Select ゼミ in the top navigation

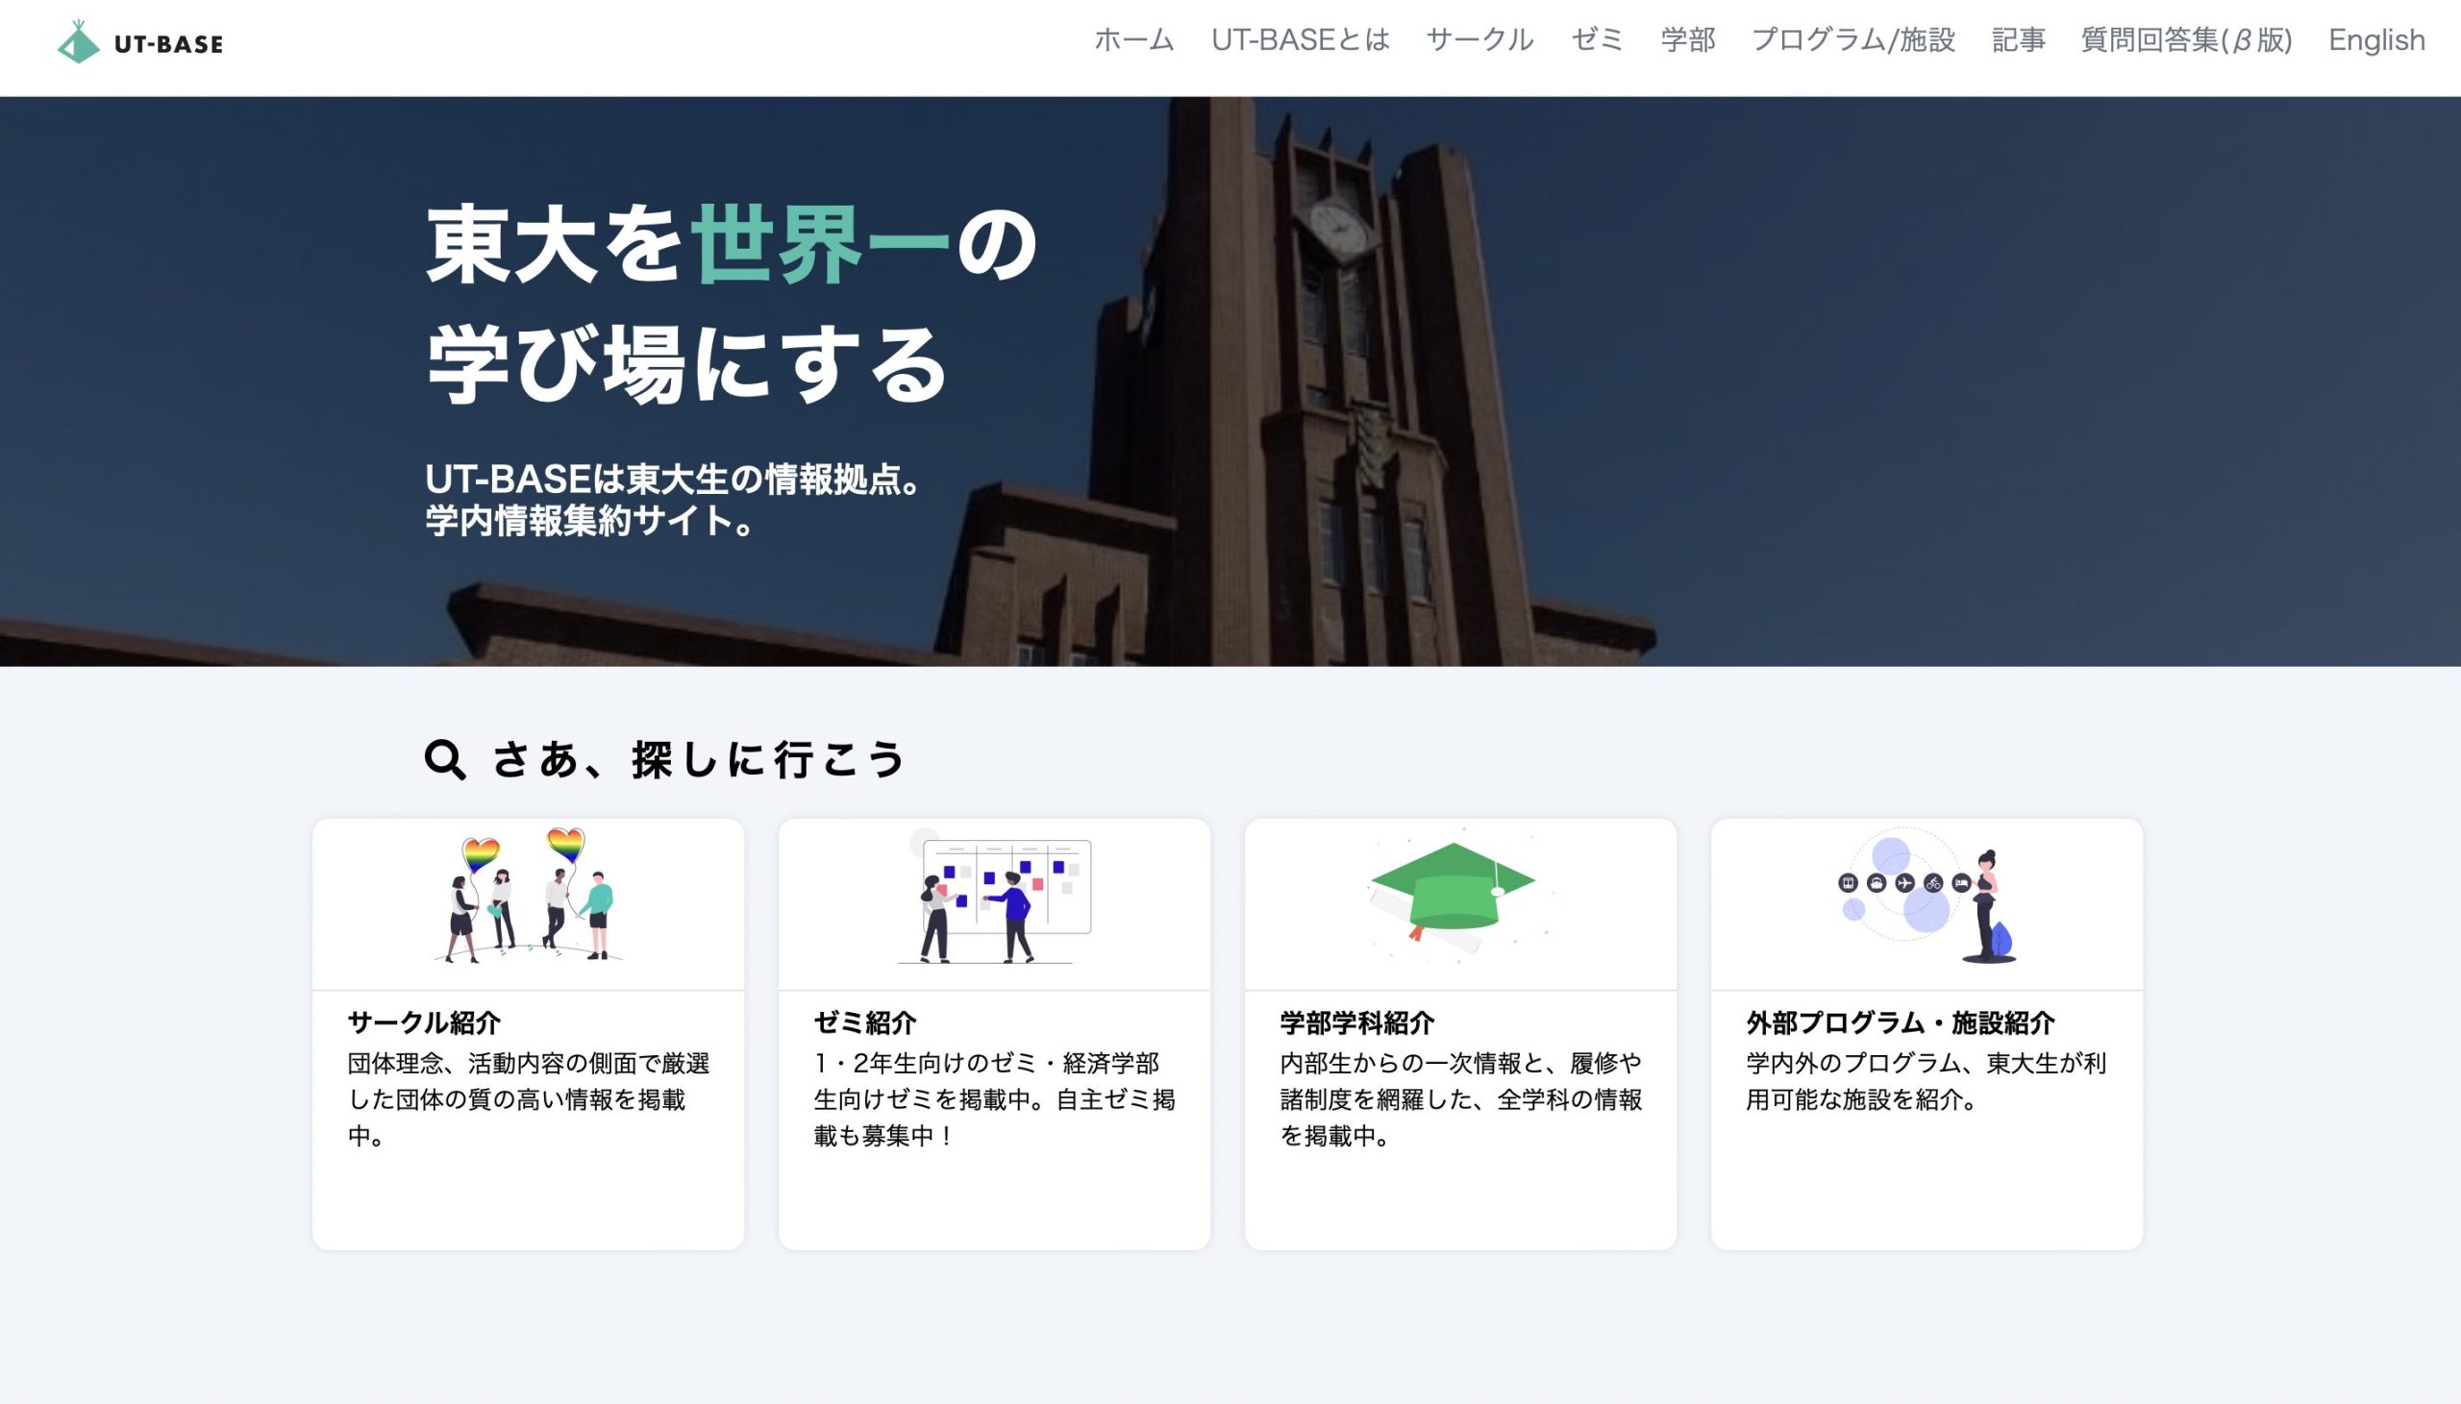1597,40
